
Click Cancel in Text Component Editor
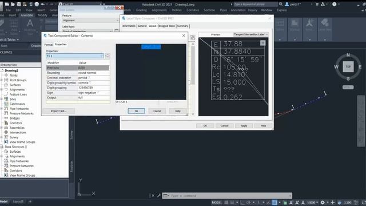tap(157, 111)
